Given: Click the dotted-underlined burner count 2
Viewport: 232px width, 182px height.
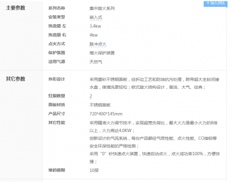Looking at the screenshot, I should 91,96.
